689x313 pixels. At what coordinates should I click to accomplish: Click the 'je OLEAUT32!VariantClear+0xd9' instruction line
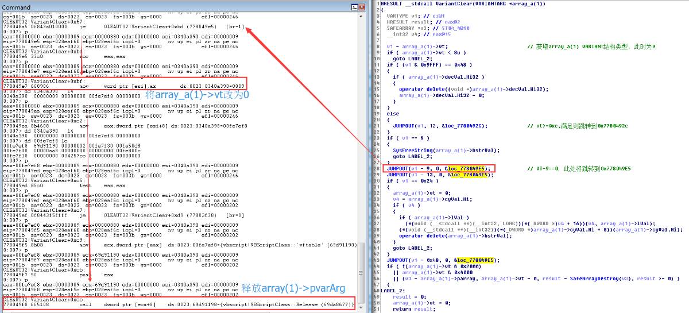click(122, 214)
